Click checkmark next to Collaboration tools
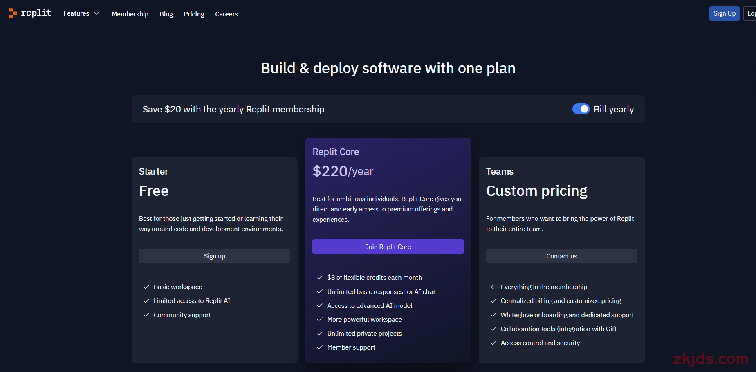 click(x=494, y=329)
